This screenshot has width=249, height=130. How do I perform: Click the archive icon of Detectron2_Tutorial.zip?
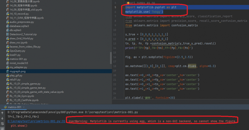click(7, 34)
